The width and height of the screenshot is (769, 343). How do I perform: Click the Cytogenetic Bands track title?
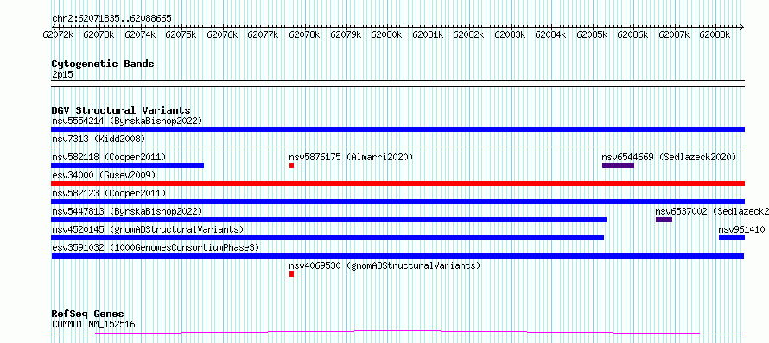103,64
